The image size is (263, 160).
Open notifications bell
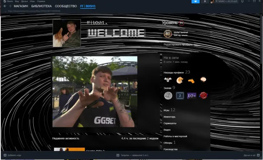tap(205, 2)
